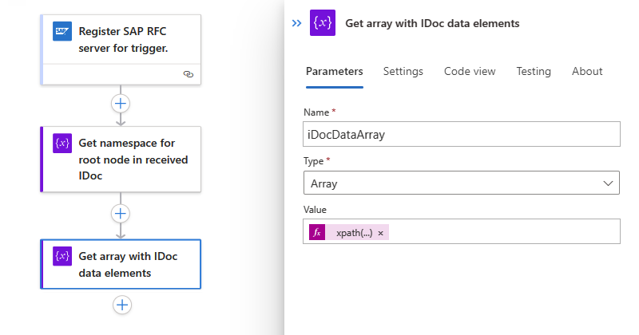Select the xpath(...) expression token
639x335 pixels.
[x=354, y=233]
